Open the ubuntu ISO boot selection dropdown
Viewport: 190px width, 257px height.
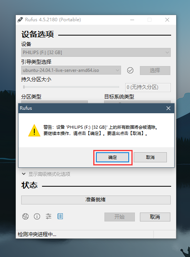point(71,70)
